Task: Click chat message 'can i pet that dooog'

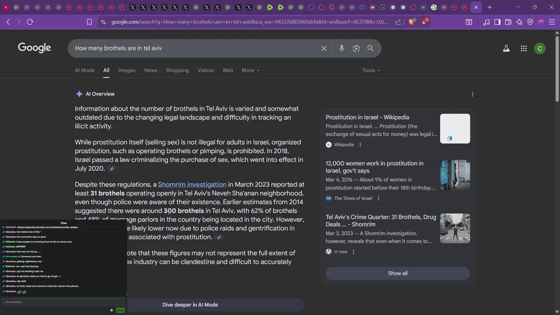Action: coord(27,266)
